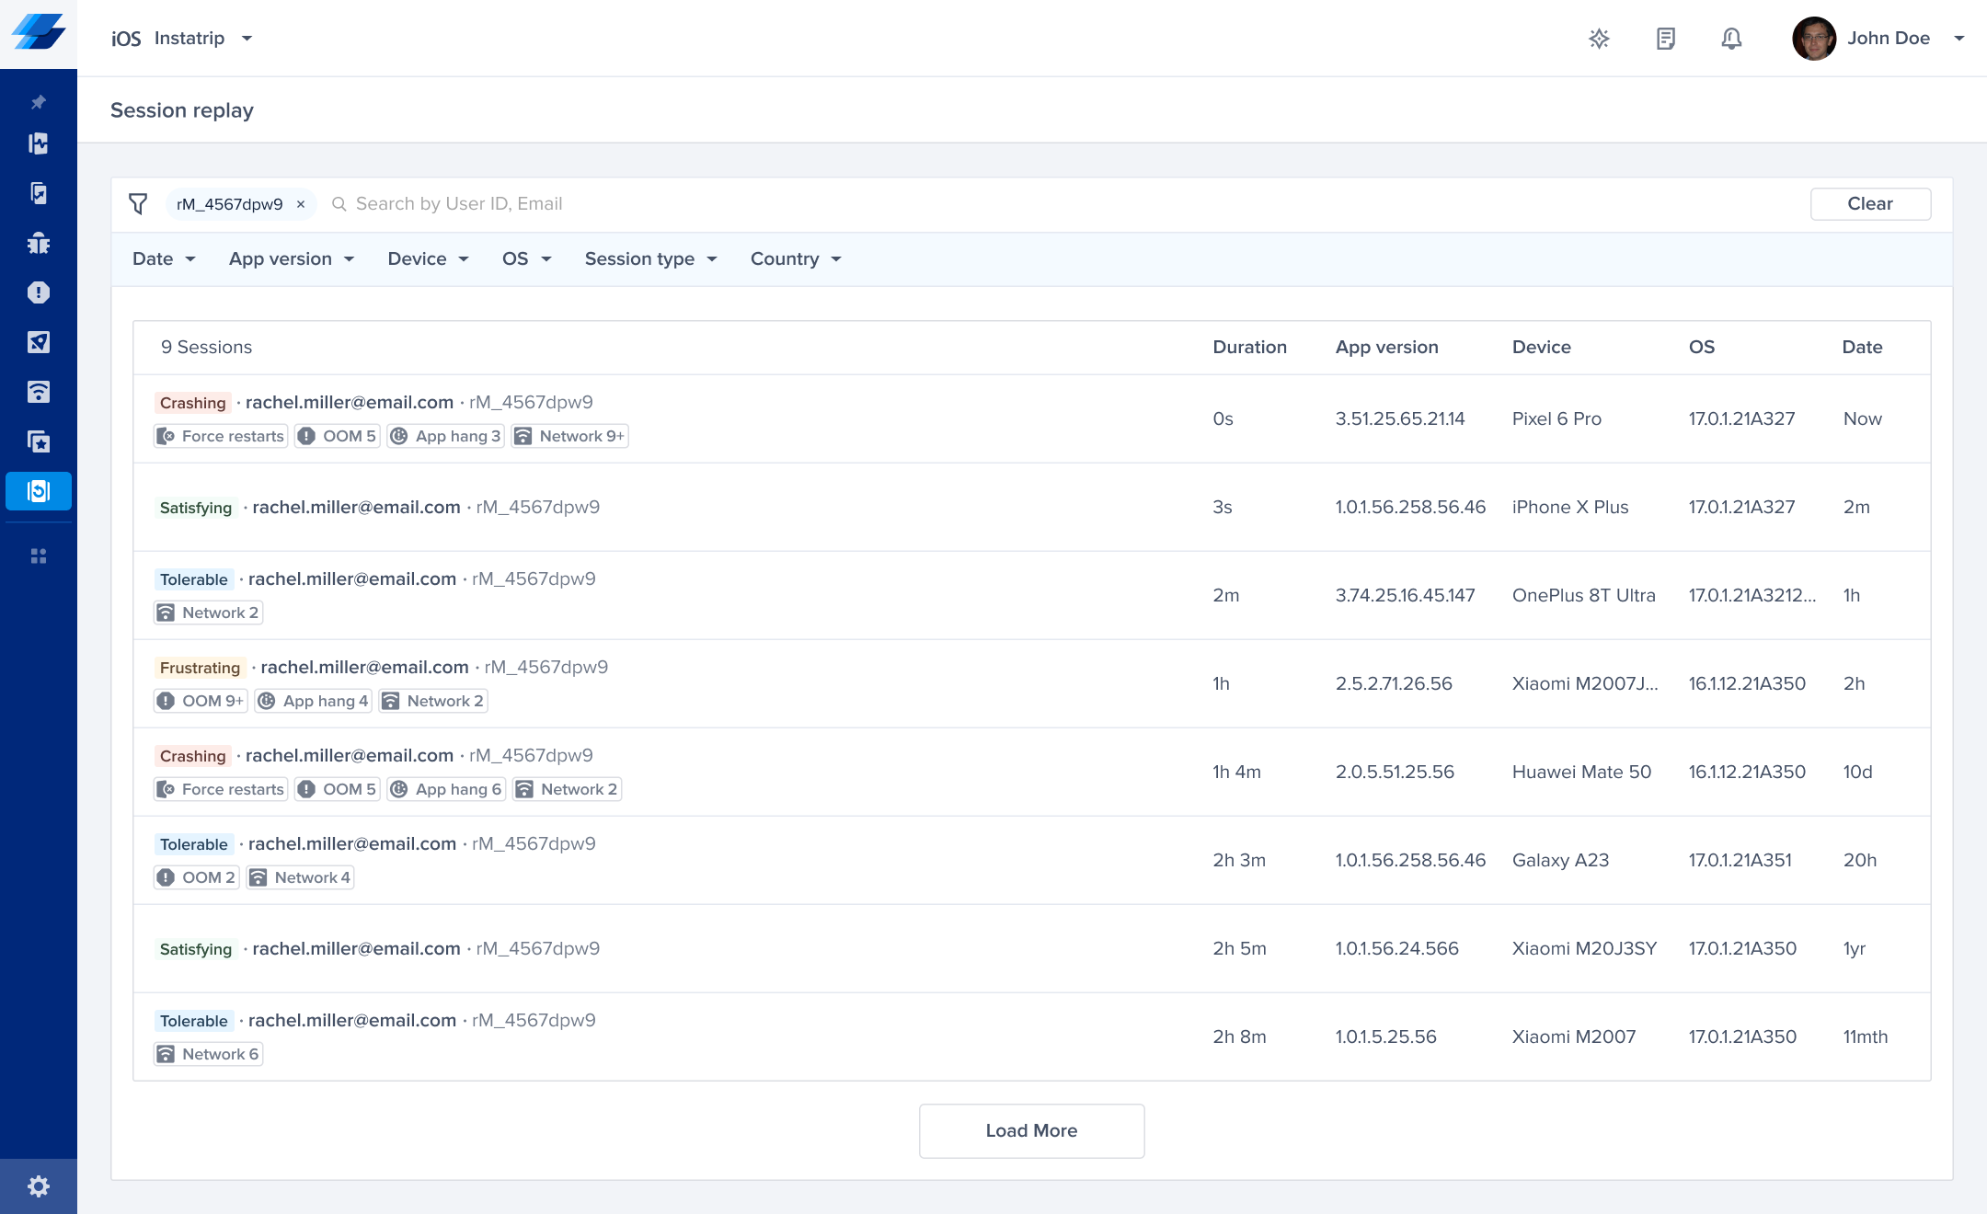Click the session replay sidebar icon

38,491
